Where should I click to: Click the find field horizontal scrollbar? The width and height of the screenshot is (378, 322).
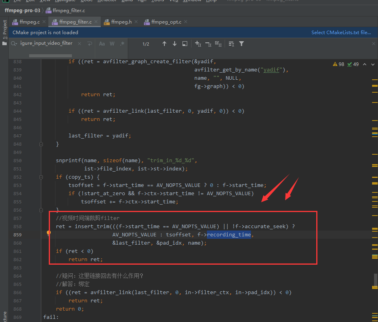tap(50, 56)
